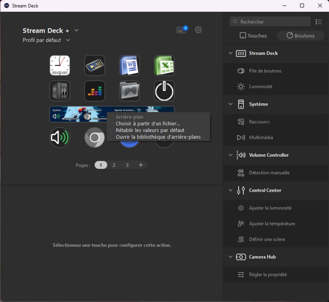Switch to the Touches tab
Screen dimensions: 329x302
click(x=253, y=36)
